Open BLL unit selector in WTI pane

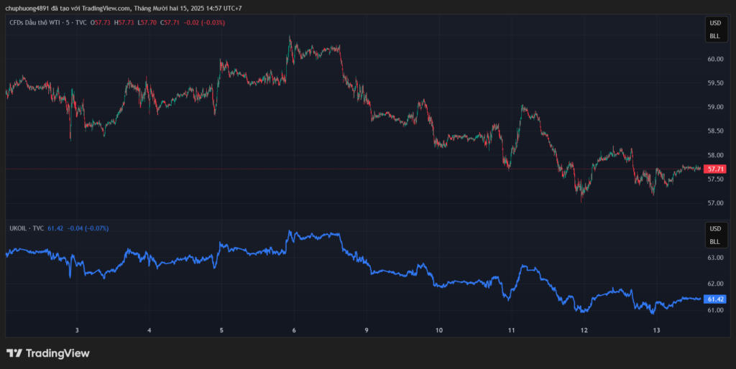tap(714, 36)
